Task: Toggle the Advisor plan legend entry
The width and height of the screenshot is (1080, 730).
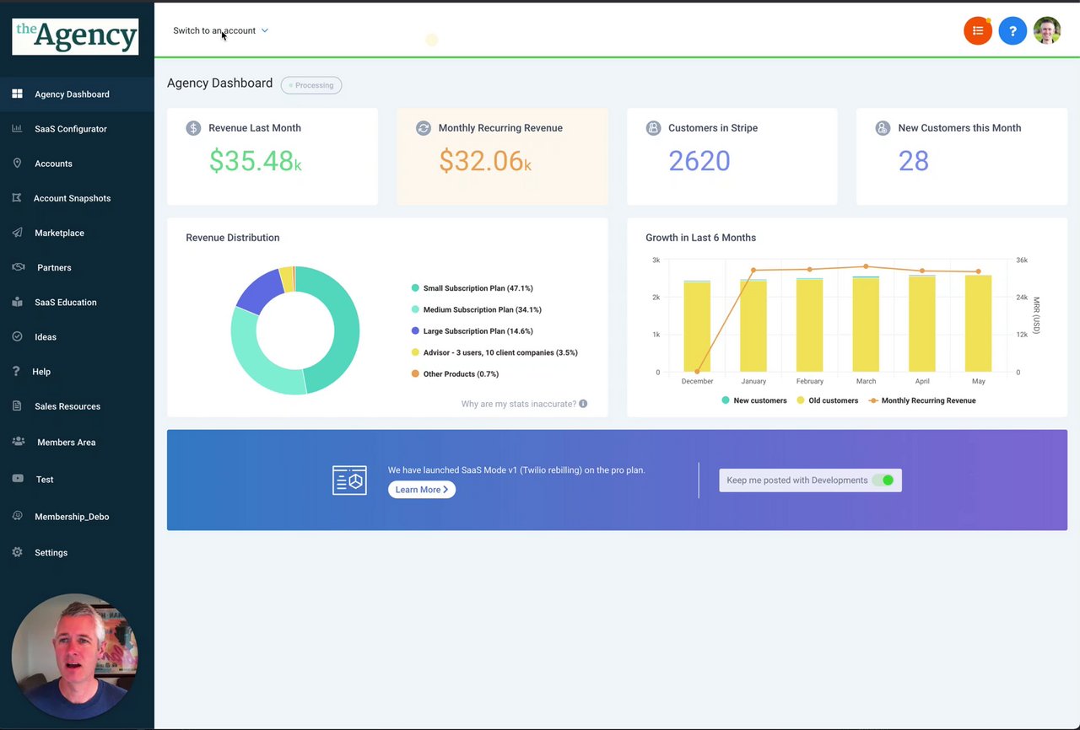Action: (x=494, y=352)
